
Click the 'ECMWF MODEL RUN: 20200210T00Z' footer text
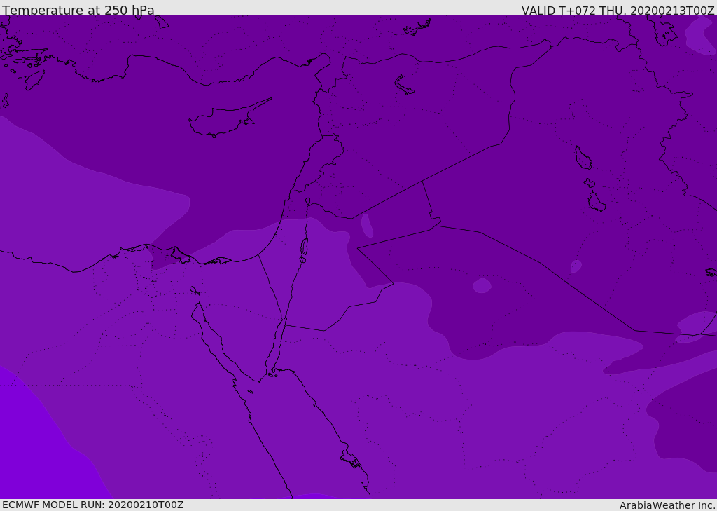tap(93, 505)
